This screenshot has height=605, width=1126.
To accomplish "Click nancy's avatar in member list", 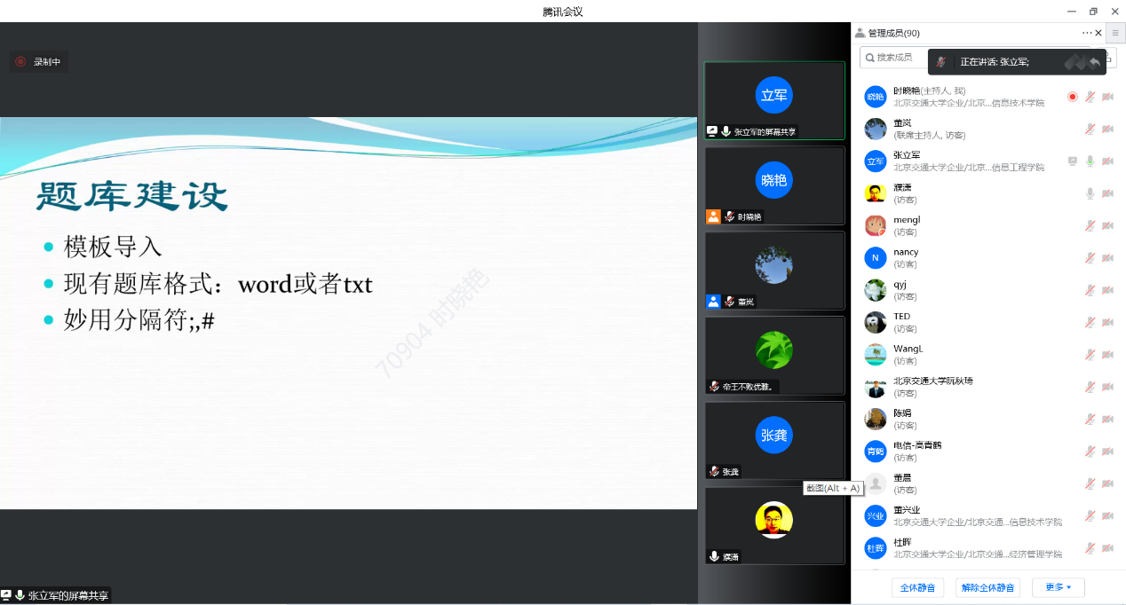I will [876, 258].
